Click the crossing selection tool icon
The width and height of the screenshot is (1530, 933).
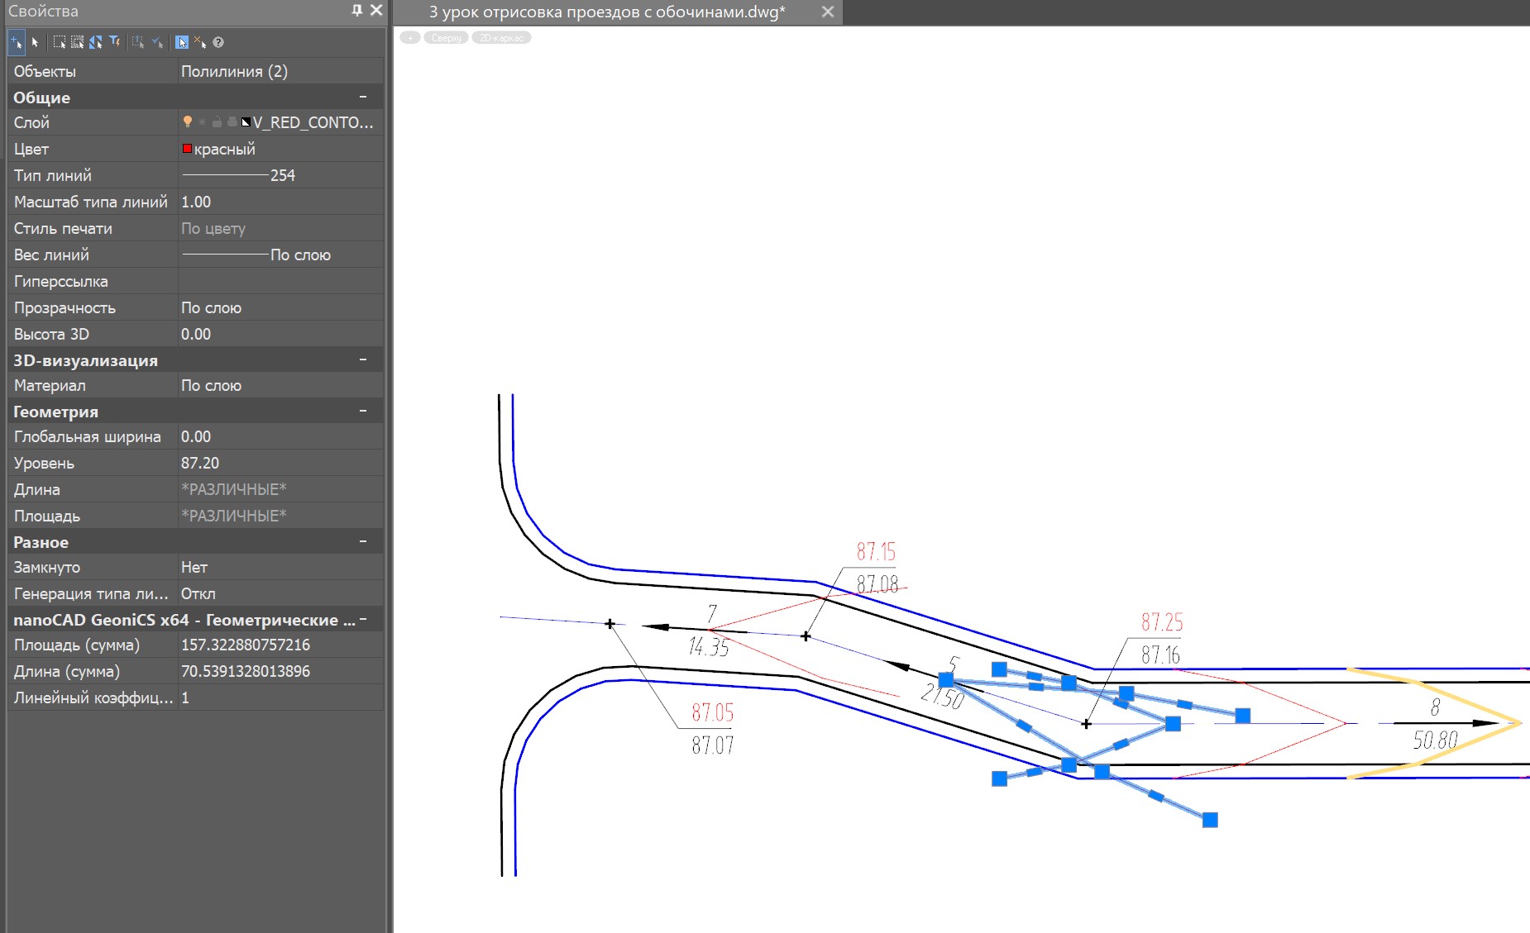78,42
